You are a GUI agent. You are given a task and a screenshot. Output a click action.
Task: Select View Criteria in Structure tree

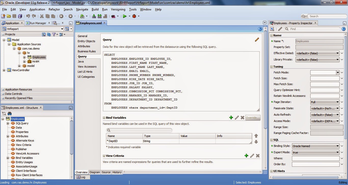pos(23,145)
